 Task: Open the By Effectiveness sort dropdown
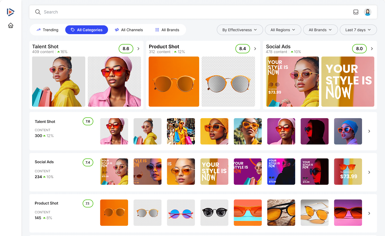[x=240, y=30]
